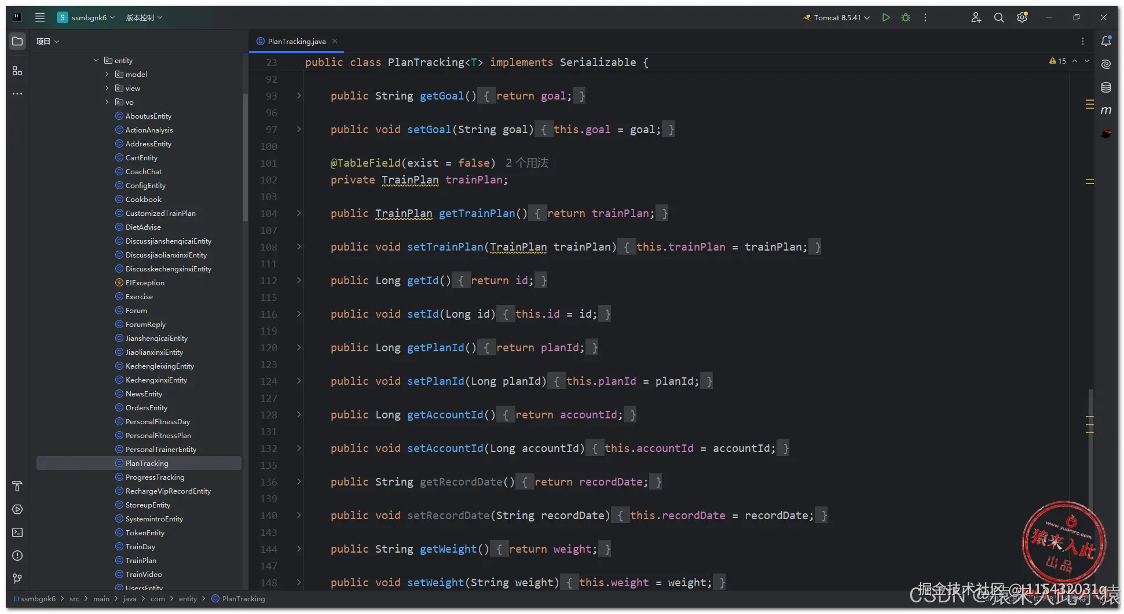The image size is (1124, 614).
Task: Select PersonalFitnessPlan in the tree
Action: click(x=158, y=435)
